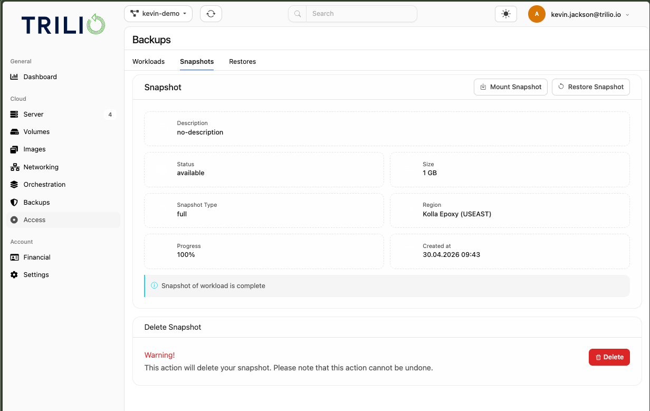650x411 pixels.
Task: Select the Server stack icon
Action: (14, 114)
